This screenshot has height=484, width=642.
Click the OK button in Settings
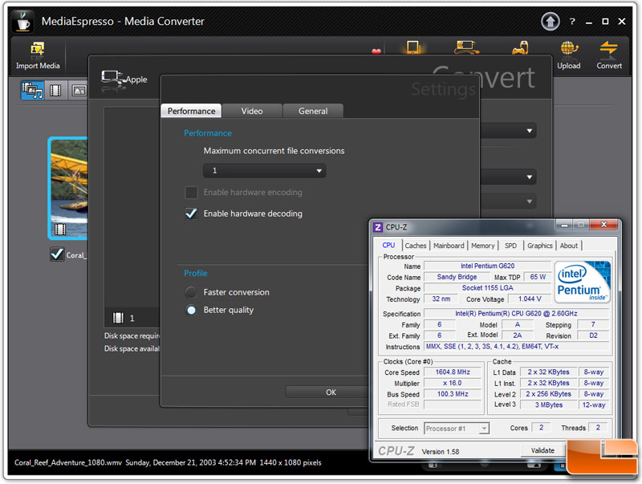331,392
